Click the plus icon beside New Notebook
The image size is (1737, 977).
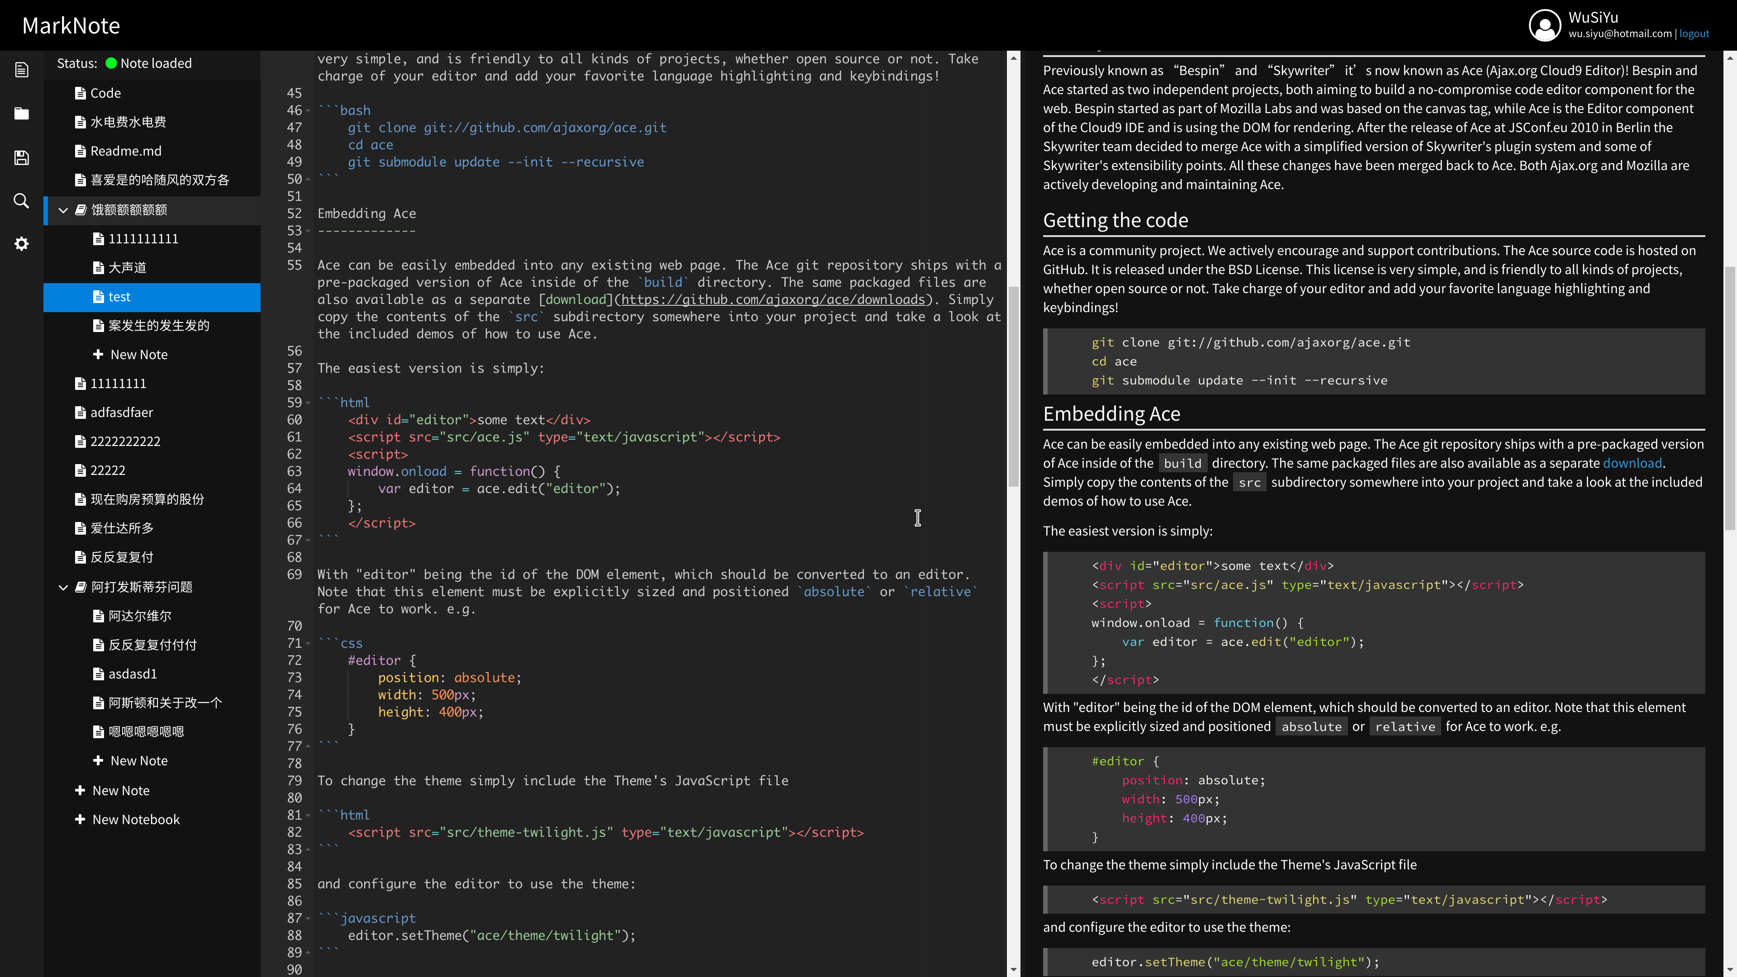[x=80, y=819]
